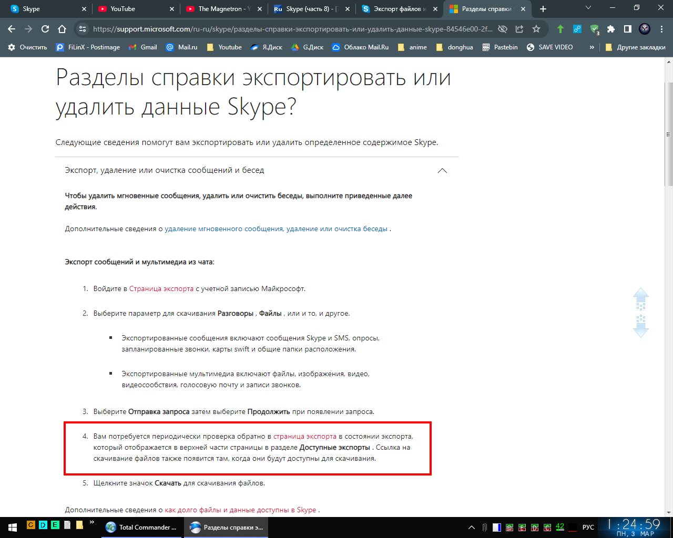Image resolution: width=673 pixels, height=538 pixels.
Task: Open the Облако Mail.Ru bookmark
Action: pos(360,47)
